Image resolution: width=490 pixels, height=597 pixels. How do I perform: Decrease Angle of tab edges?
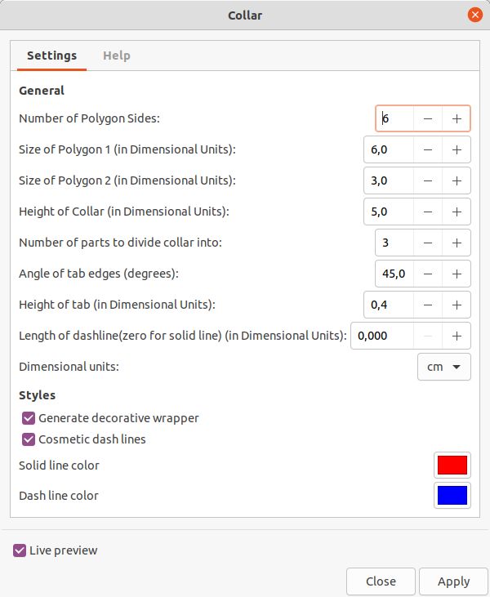coord(428,274)
